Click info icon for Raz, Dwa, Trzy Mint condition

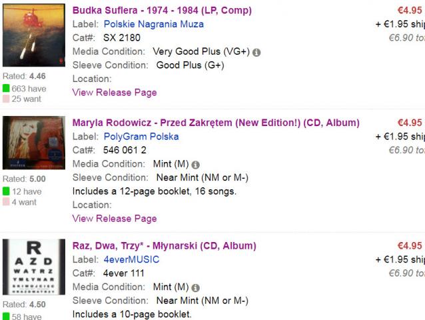[195, 288]
